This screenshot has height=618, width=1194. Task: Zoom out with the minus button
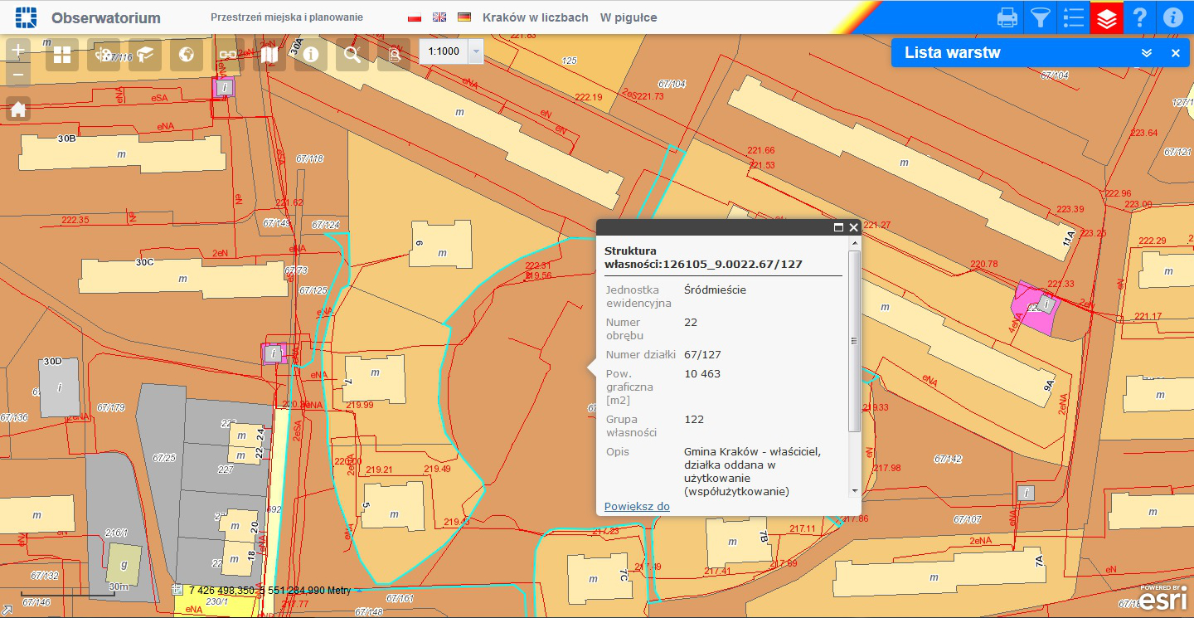click(x=18, y=76)
